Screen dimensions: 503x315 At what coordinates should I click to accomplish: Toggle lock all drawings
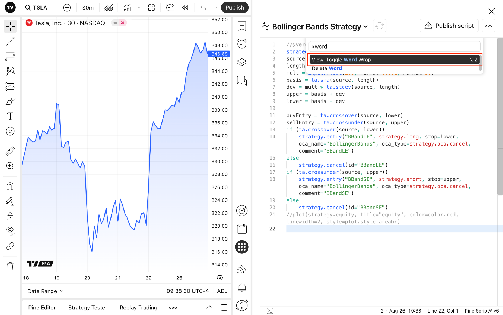tap(10, 216)
